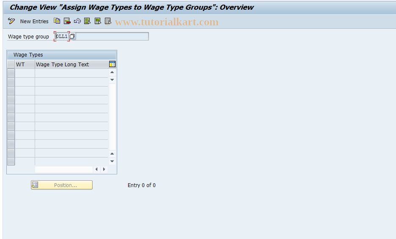Click the Select All icon

coord(88,21)
